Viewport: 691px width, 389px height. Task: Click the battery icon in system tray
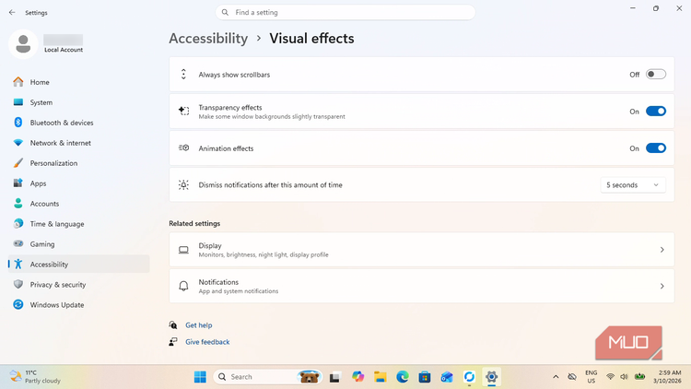coord(639,377)
